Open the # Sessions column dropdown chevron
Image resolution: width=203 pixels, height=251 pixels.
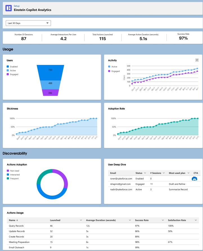click(164, 173)
